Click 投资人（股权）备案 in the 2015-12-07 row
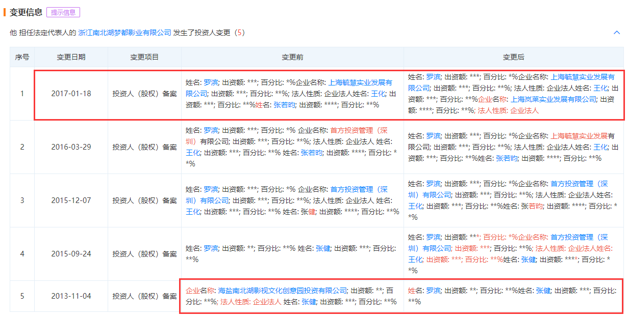 (x=145, y=200)
